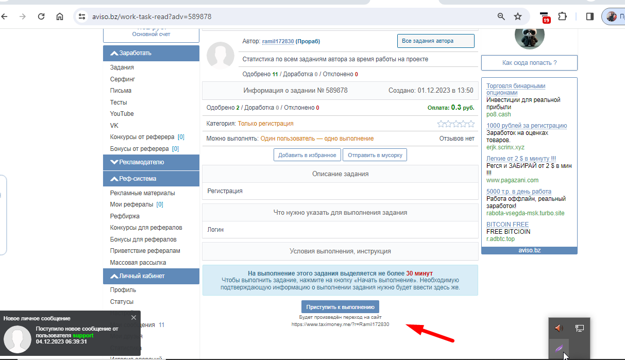
Task: Open Легкие от 2 $ в минуту ad link
Action: point(521,159)
